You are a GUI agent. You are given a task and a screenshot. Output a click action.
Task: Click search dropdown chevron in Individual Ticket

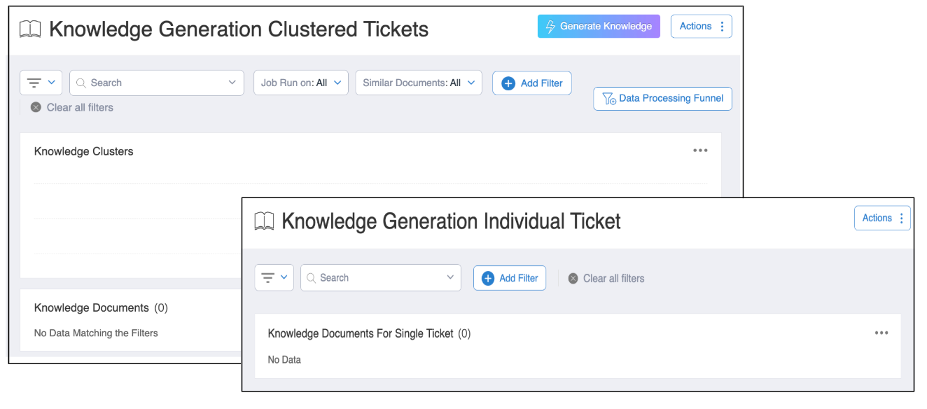coord(450,278)
